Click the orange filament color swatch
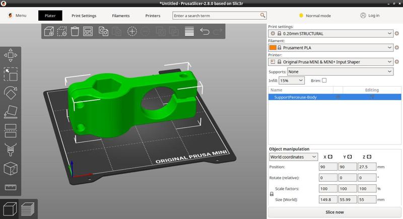Viewport: 403px width, 219px height. point(273,47)
